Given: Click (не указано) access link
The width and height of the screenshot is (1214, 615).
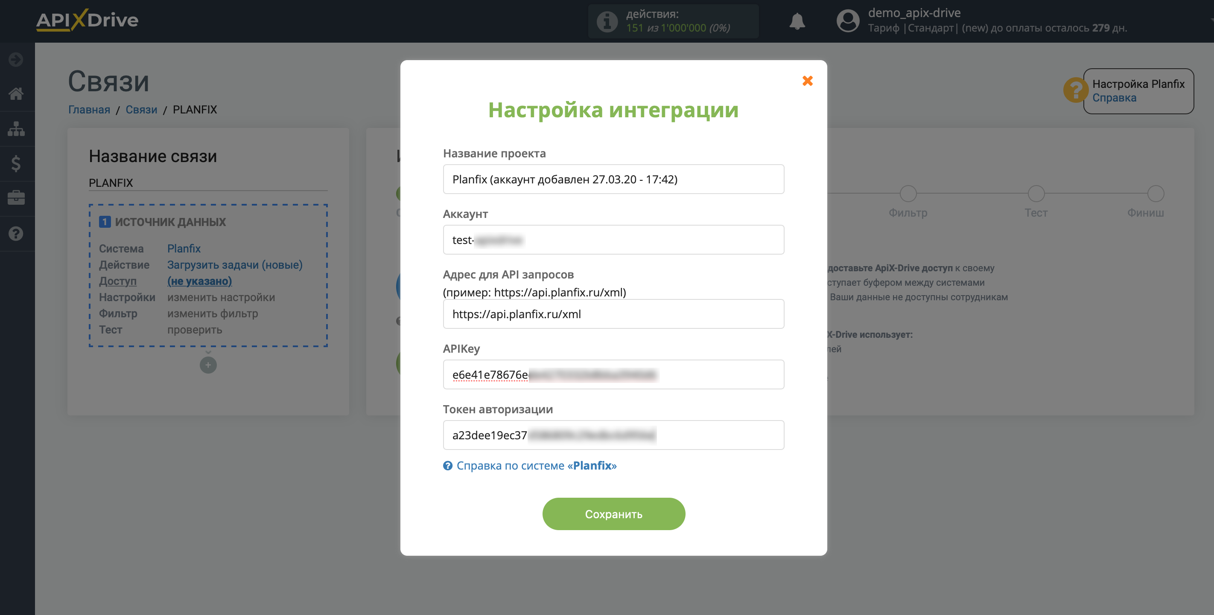Looking at the screenshot, I should click(199, 281).
